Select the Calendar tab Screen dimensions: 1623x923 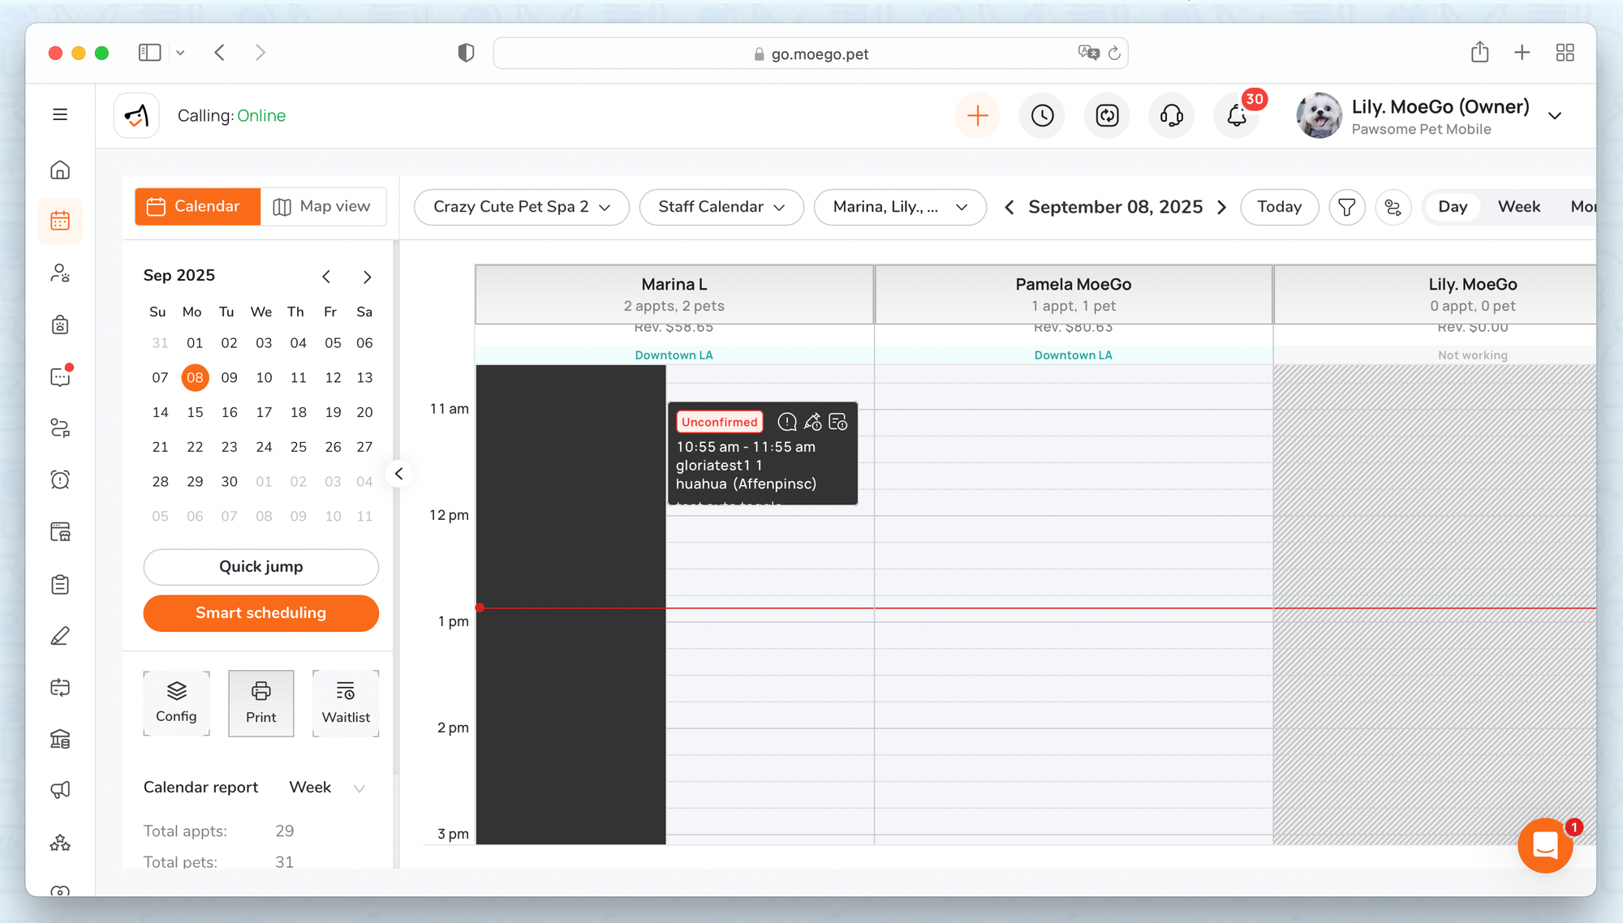197,207
